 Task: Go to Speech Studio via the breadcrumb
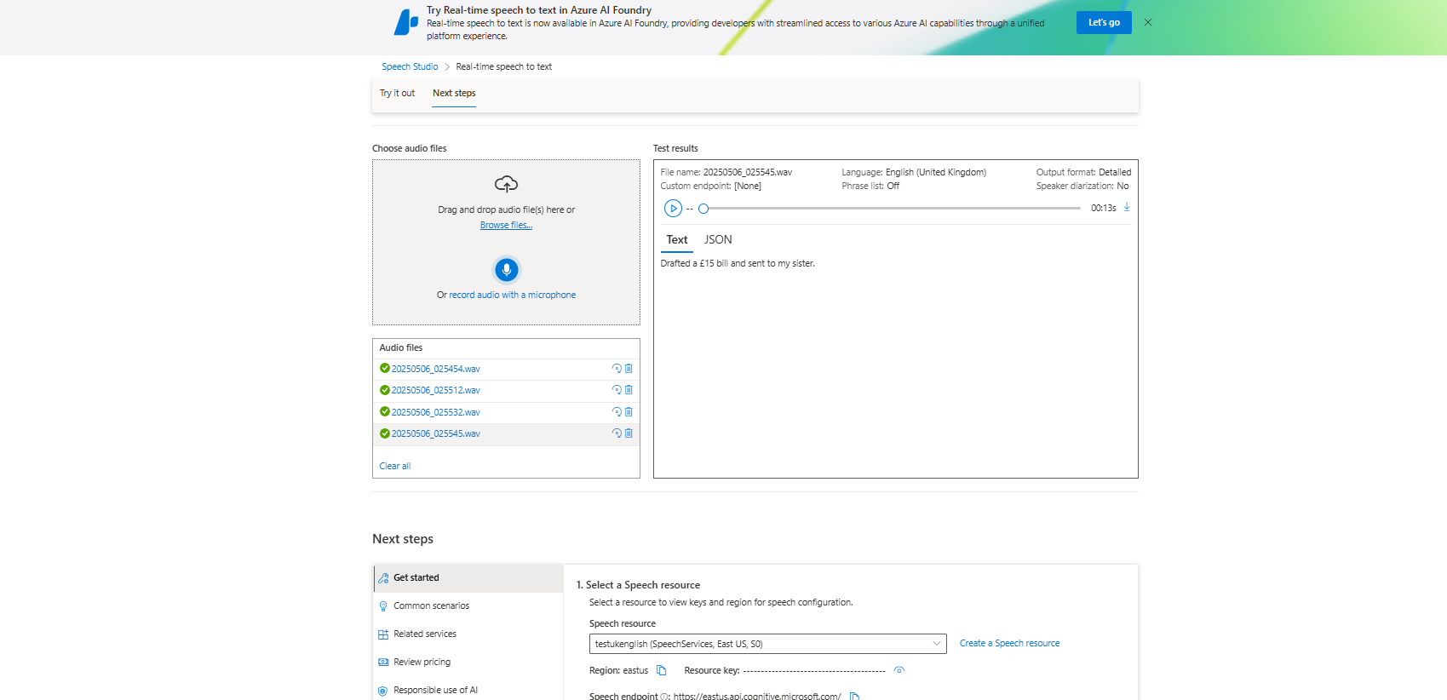point(410,66)
